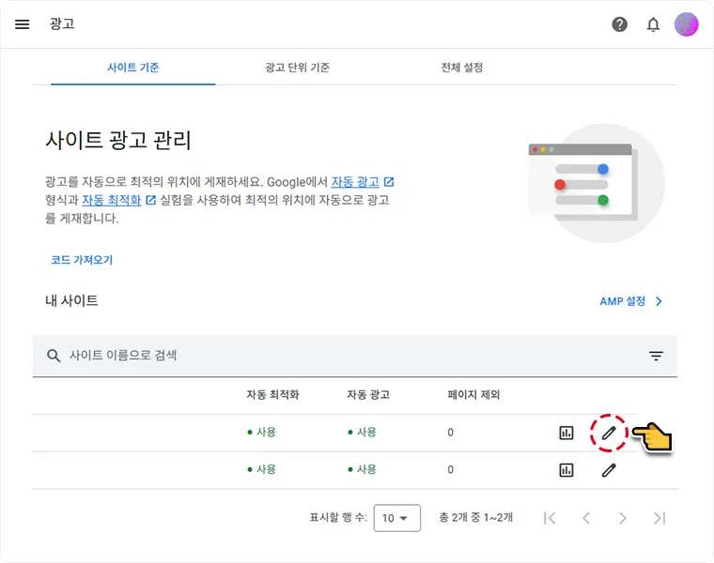Open report chart icon for second site row
The width and height of the screenshot is (714, 563).
pos(566,470)
